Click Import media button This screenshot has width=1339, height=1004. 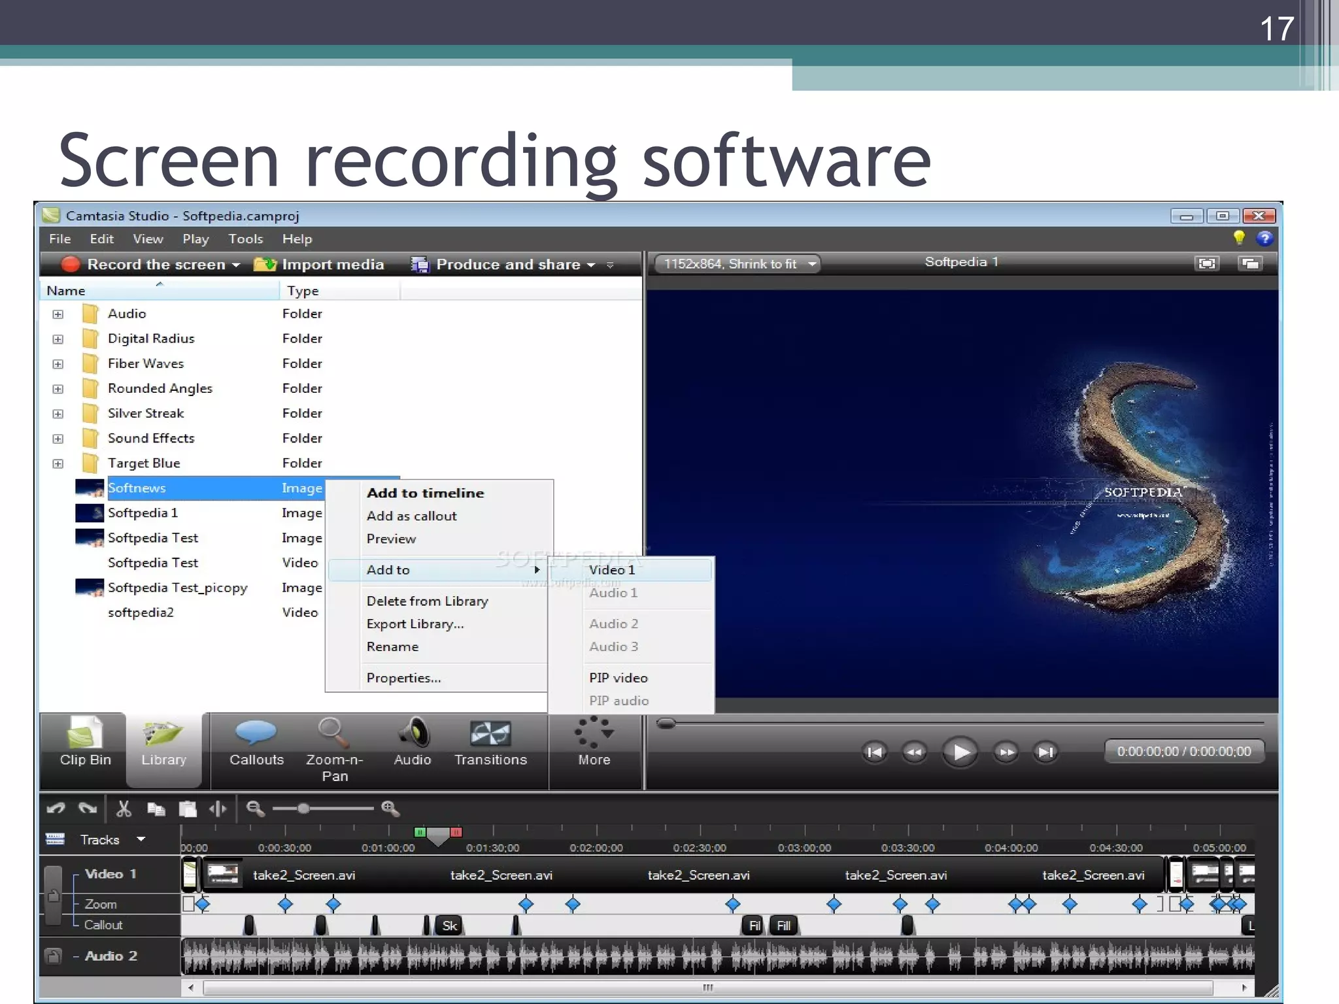click(319, 264)
